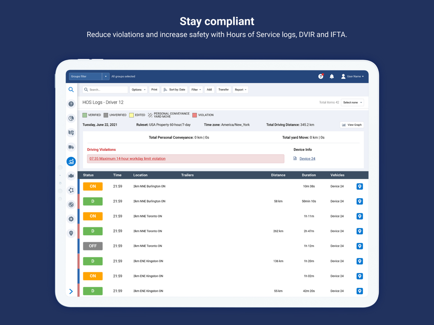Open the sidebar search magnifier icon
434x325 pixels.
point(71,90)
